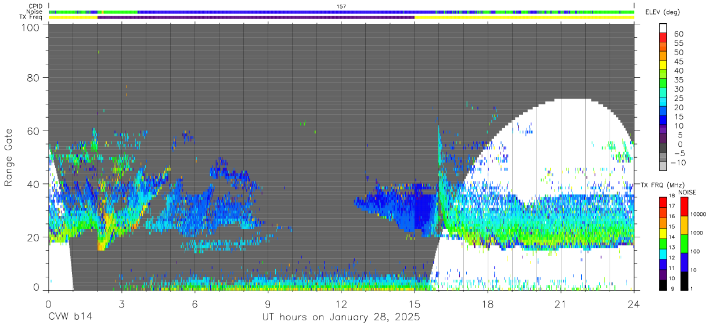Click the y-axis tick label "40"

point(34,184)
